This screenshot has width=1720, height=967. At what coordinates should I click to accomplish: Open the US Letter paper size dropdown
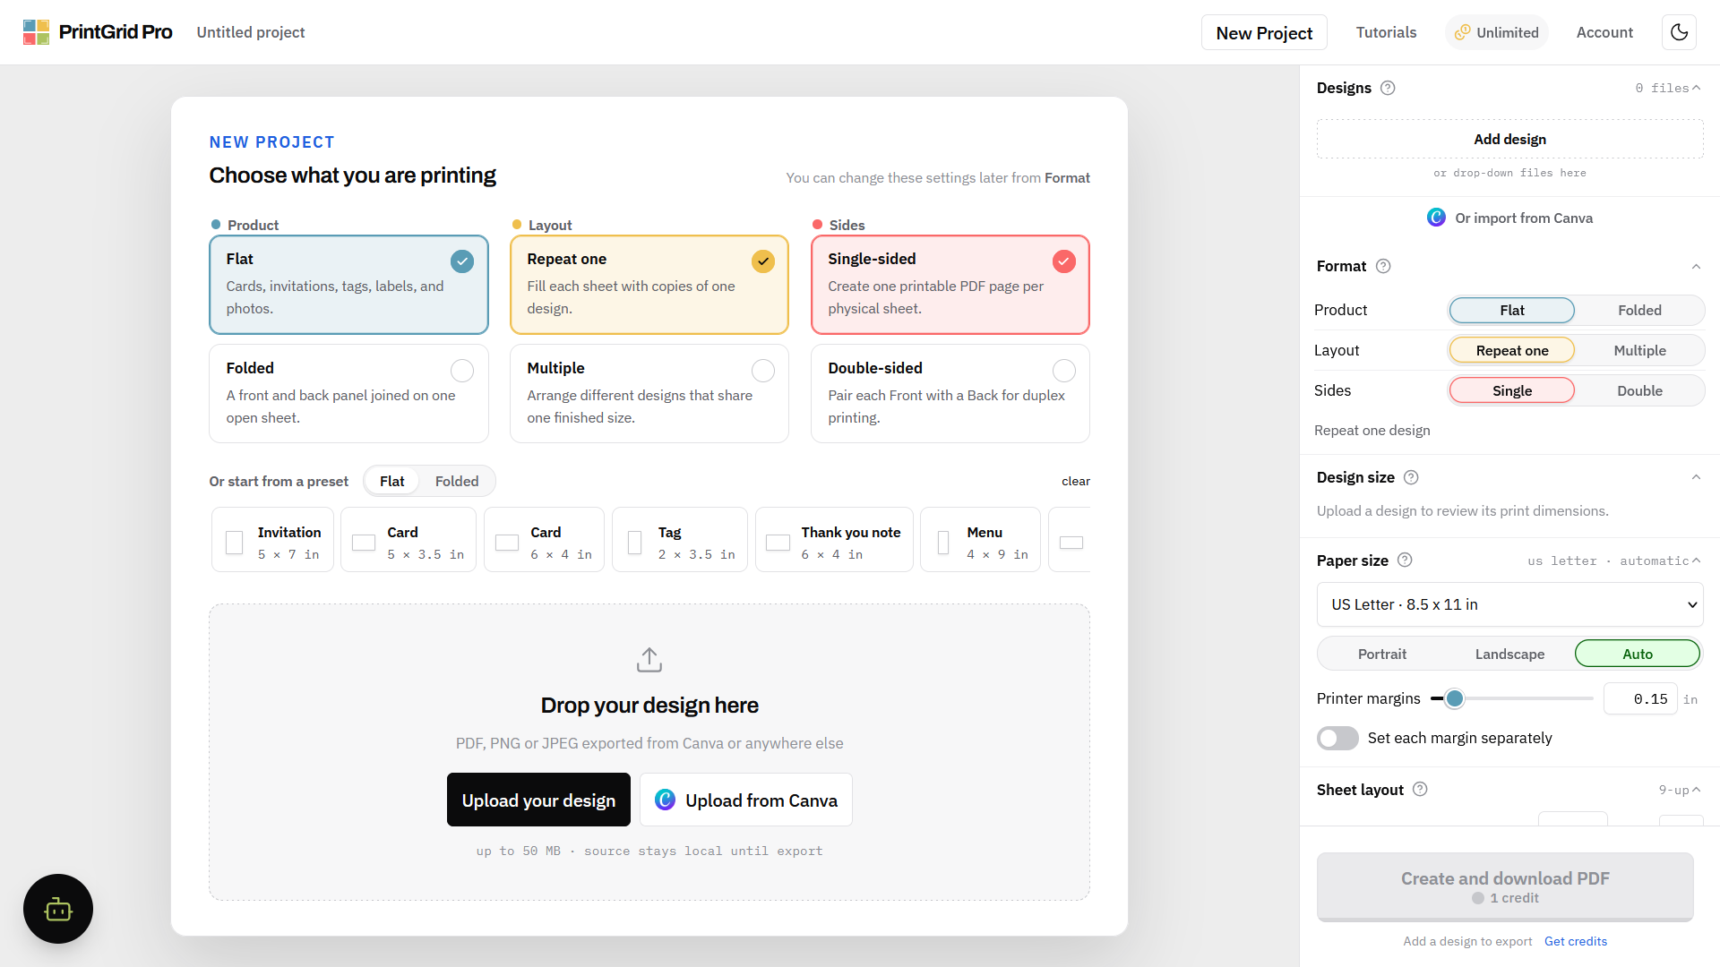1510,604
